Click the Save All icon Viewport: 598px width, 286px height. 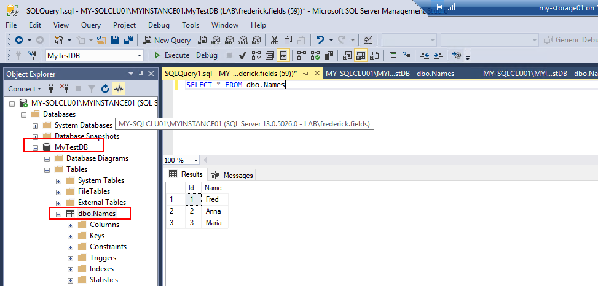pos(128,40)
